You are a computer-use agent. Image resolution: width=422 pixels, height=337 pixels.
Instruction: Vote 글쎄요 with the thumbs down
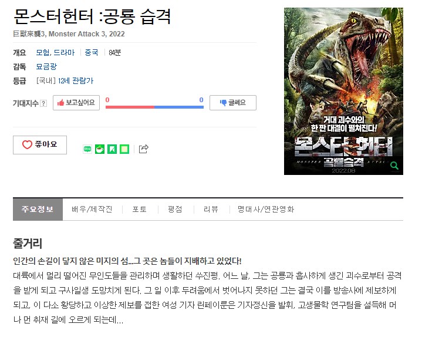(x=233, y=103)
